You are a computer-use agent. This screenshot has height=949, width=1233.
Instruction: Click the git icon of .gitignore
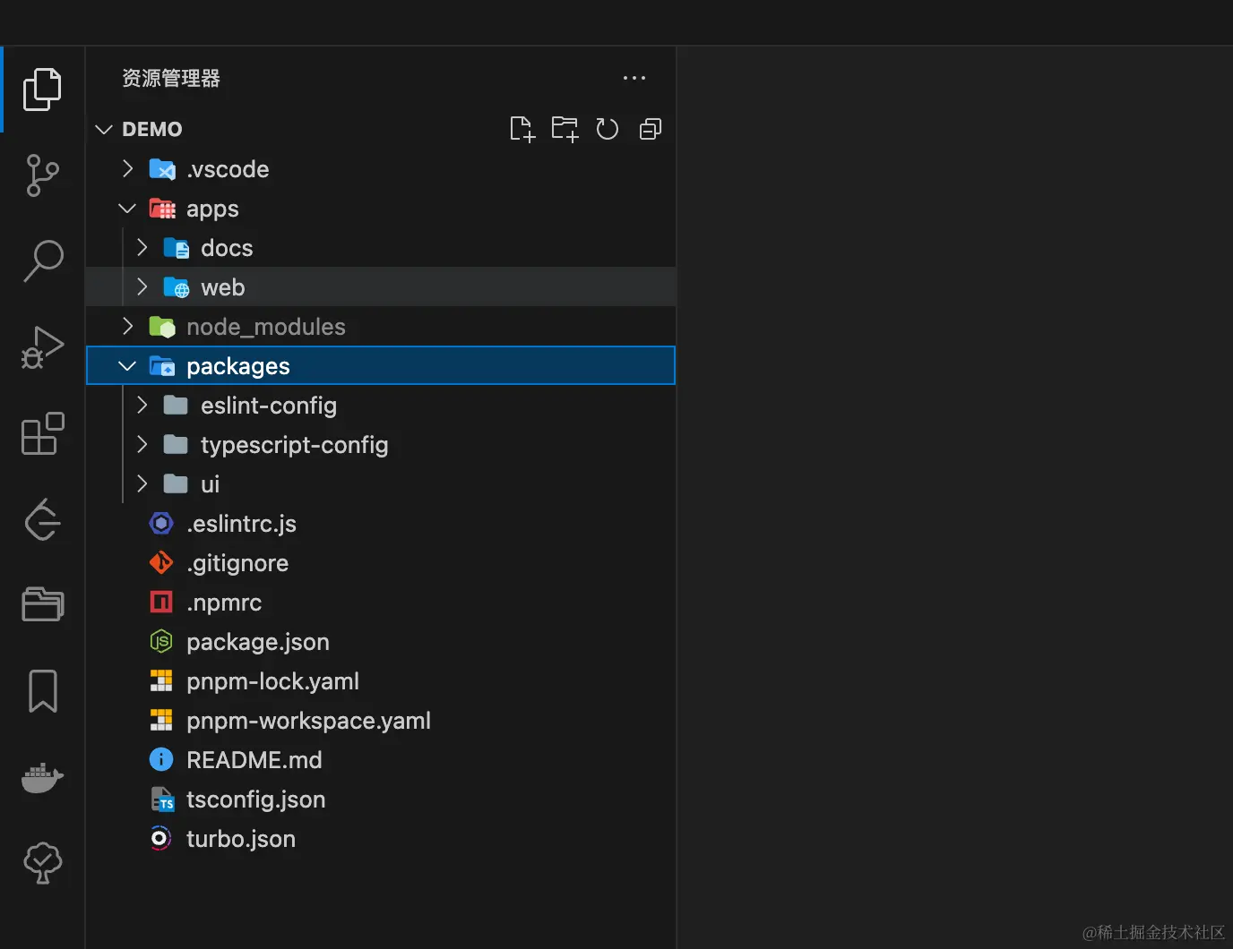point(161,562)
